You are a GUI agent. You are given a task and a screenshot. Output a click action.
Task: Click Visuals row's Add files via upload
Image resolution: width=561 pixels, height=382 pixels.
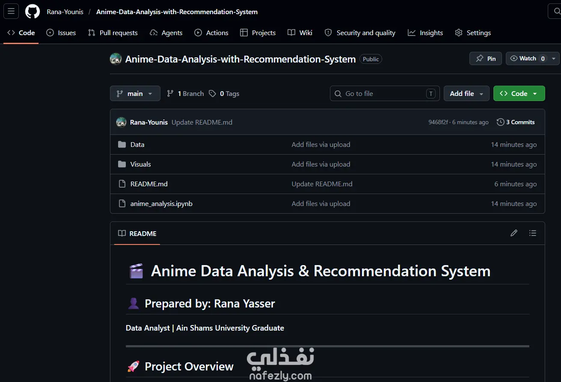click(321, 164)
